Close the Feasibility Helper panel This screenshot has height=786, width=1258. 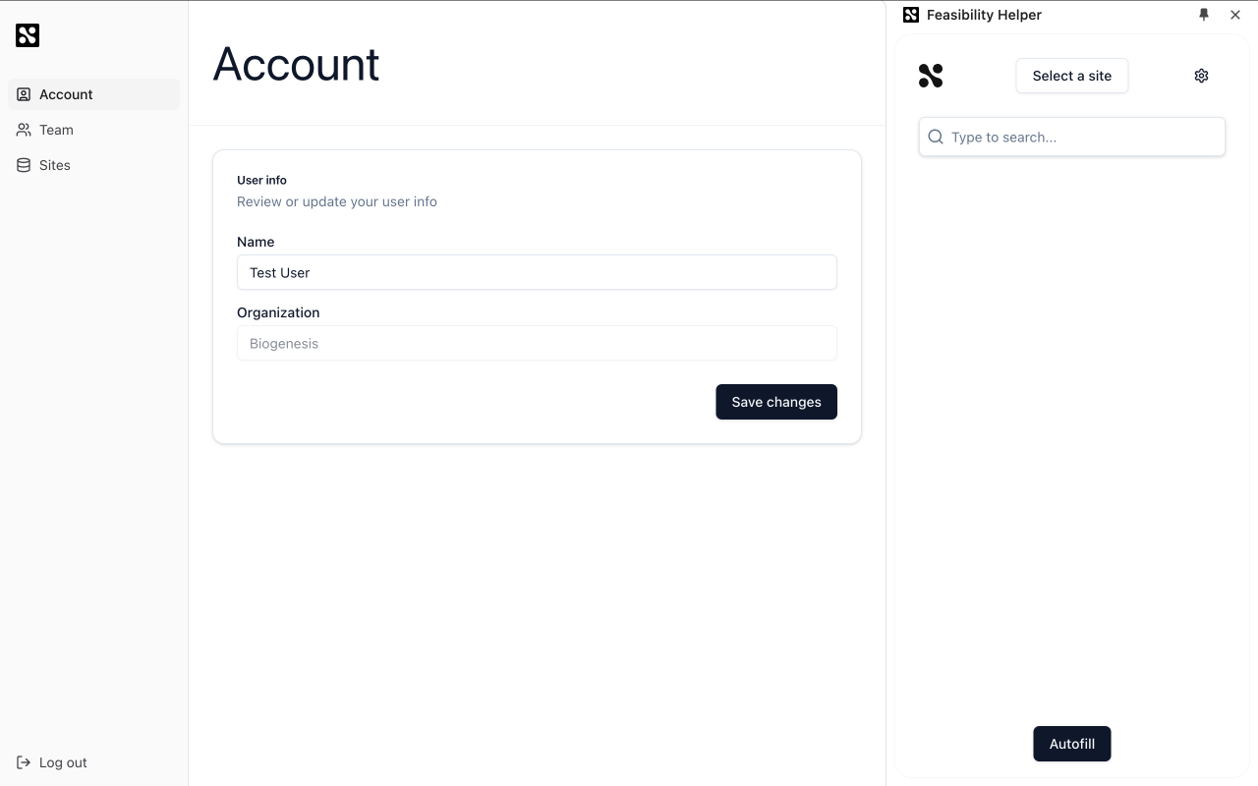(1235, 15)
